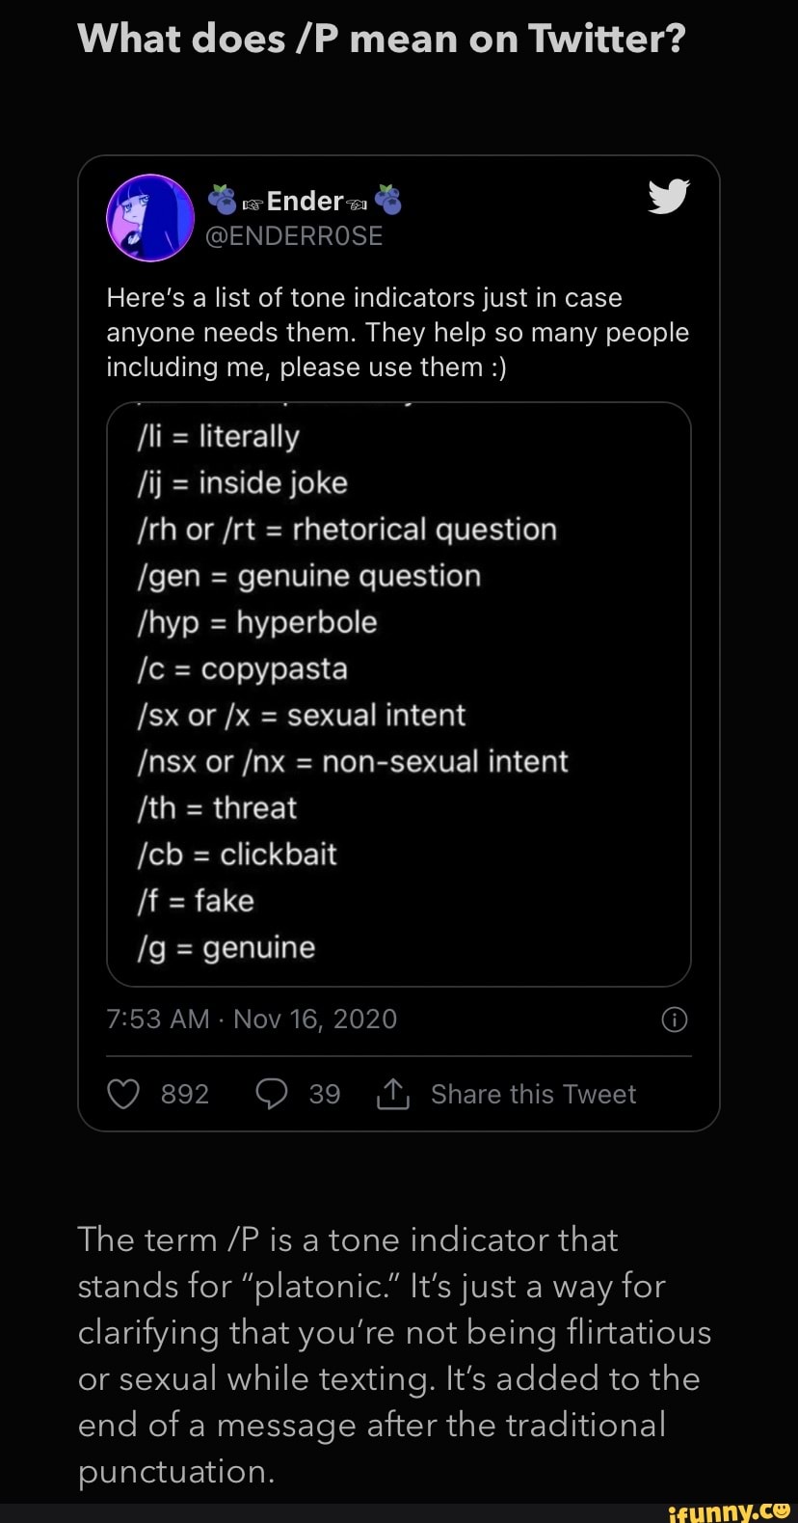This screenshot has width=798, height=1523.
Task: Like the tweet with the heart icon
Action: point(123,1094)
